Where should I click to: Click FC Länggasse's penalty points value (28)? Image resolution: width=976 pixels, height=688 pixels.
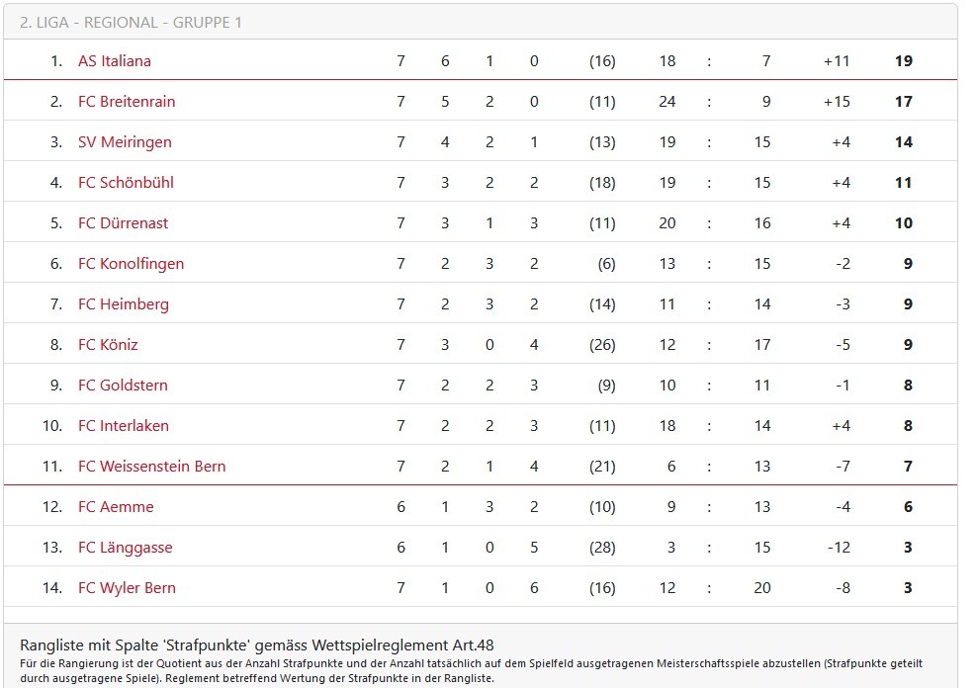coord(601,548)
